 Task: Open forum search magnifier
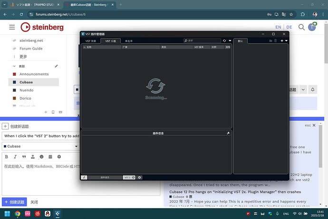301,27
